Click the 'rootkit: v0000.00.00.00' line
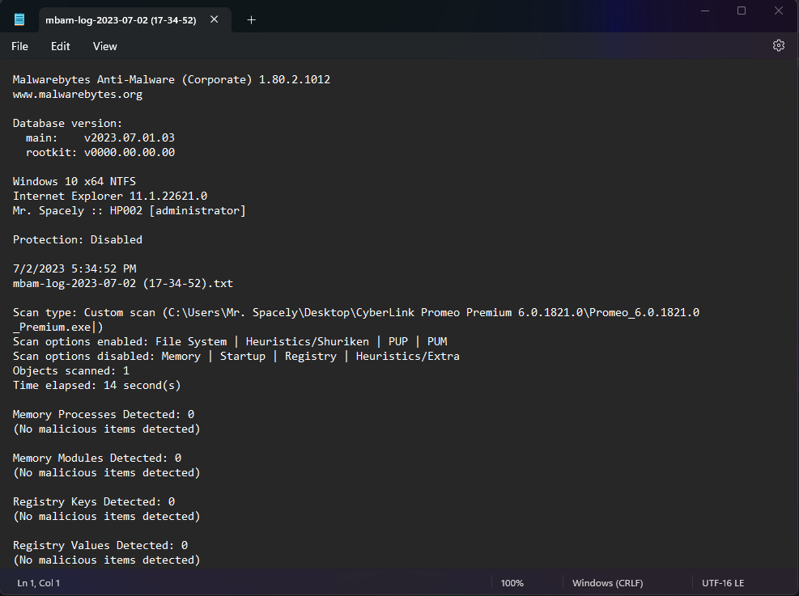This screenshot has height=596, width=799. pos(100,153)
